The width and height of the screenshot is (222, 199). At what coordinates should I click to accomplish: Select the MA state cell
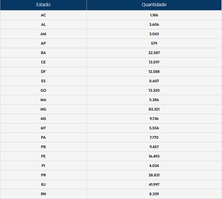click(x=43, y=100)
